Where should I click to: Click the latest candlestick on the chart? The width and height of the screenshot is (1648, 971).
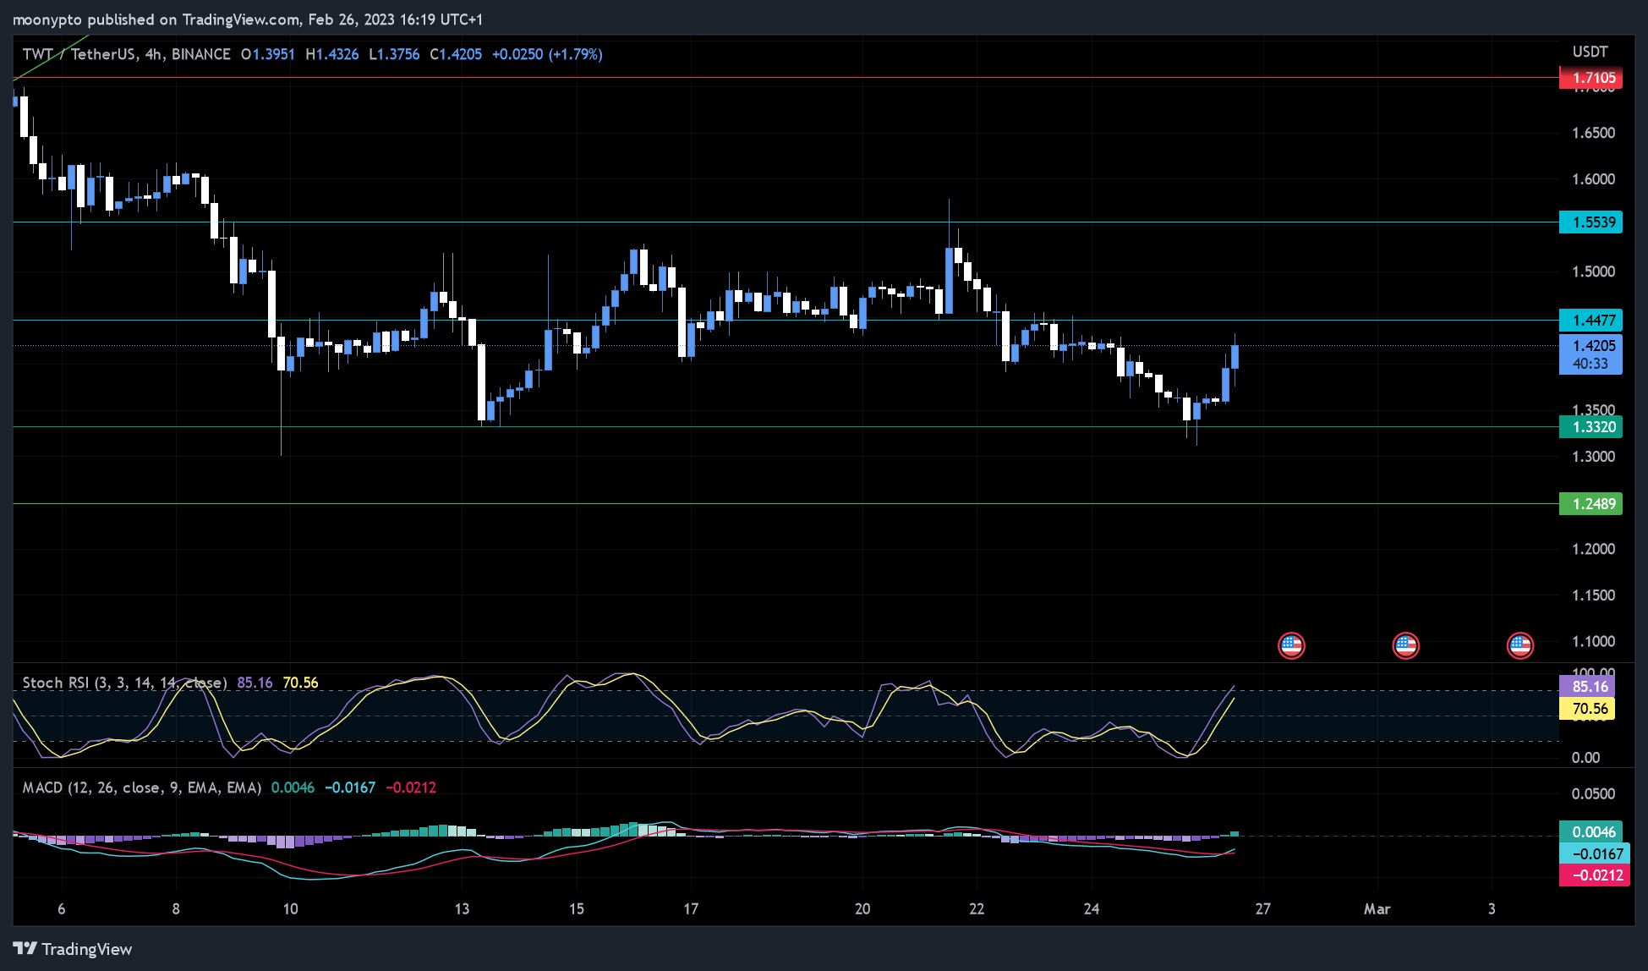1235,357
